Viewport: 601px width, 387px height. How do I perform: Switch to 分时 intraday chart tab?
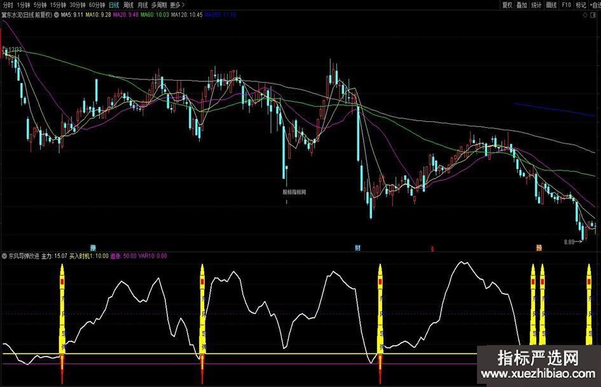coord(8,5)
